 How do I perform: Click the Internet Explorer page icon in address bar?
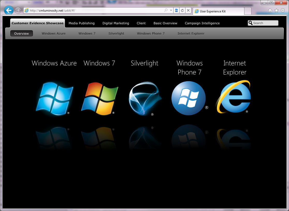coord(26,11)
